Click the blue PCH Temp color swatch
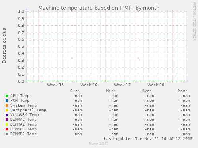Screen dimensions: 198x148 [7, 101]
